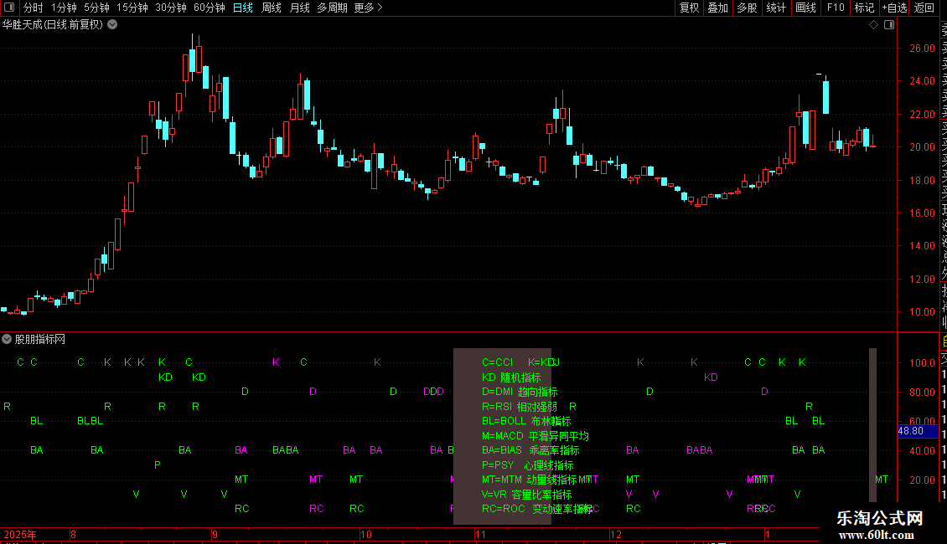Select the 30分钟 period tab

[171, 8]
